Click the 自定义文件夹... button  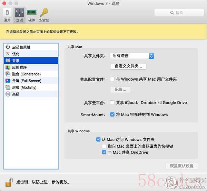128,66
